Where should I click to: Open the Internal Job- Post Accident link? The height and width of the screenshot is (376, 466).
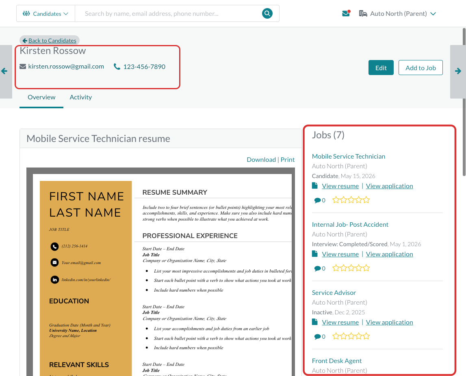click(350, 225)
